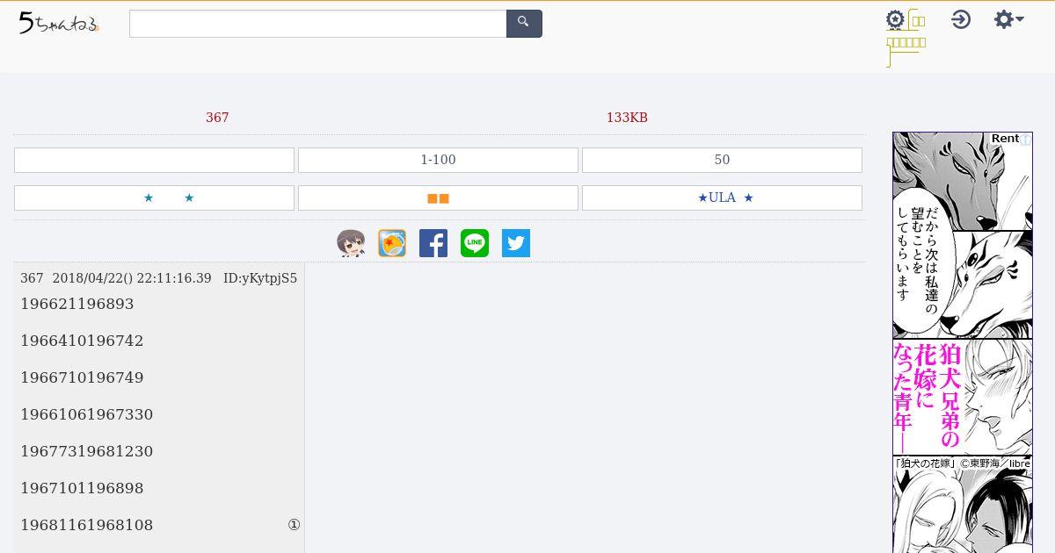Open the 5ちゃんねる home logo
The image size is (1055, 553).
(x=59, y=24)
